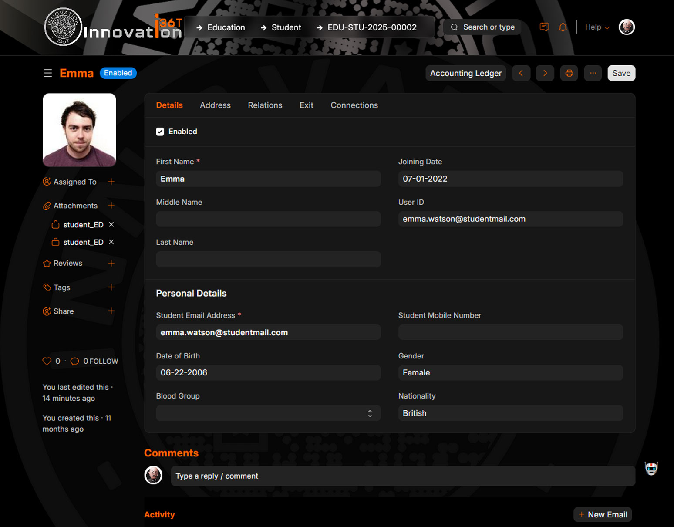The width and height of the screenshot is (674, 527).
Task: Toggle the sidebar hamburger menu
Action: tap(48, 73)
